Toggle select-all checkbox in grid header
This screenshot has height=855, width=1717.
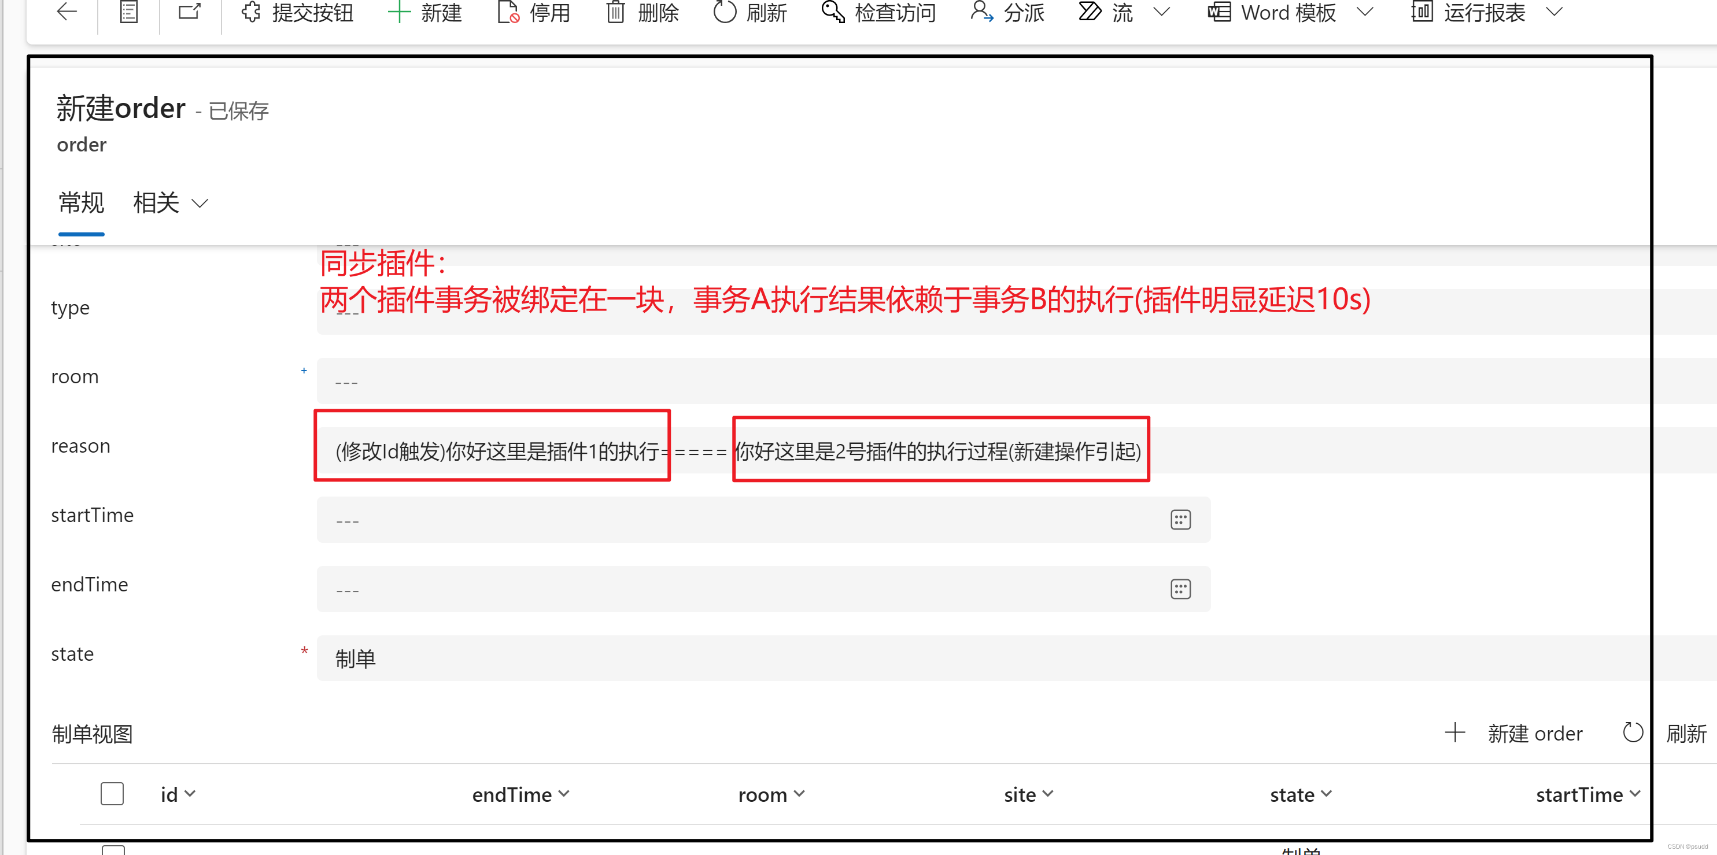coord(112,794)
